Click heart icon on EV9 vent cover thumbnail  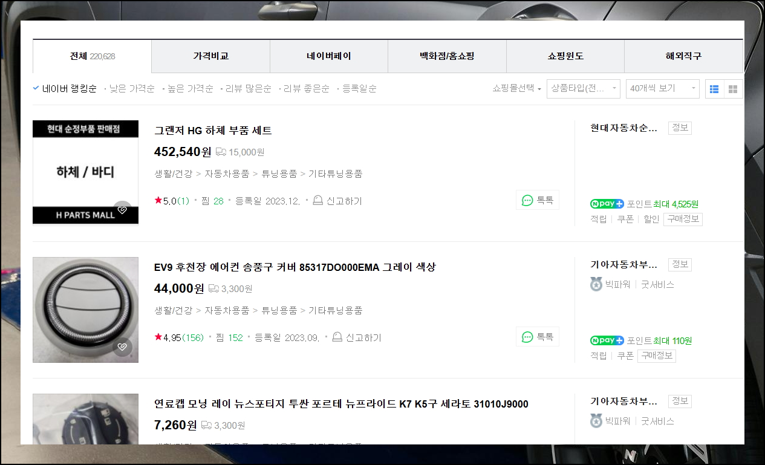coord(122,346)
